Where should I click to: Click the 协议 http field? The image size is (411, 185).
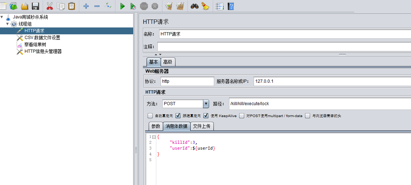187,81
